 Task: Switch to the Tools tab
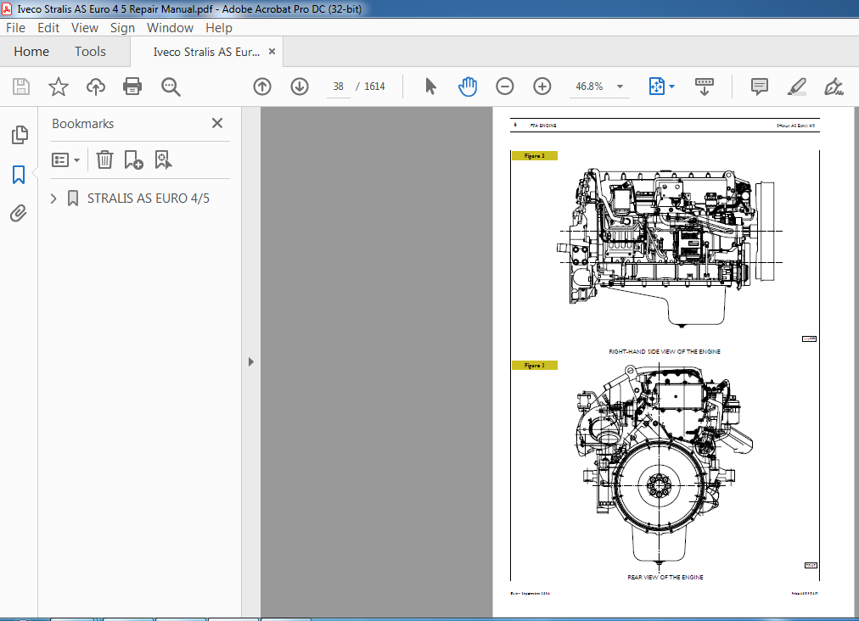[x=90, y=52]
